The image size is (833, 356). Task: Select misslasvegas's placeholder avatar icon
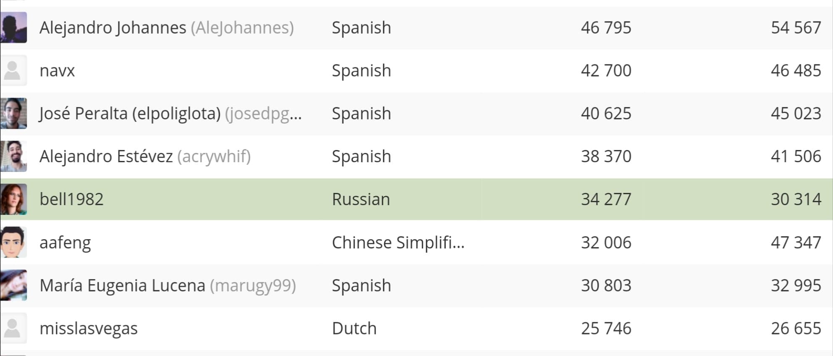tap(13, 328)
